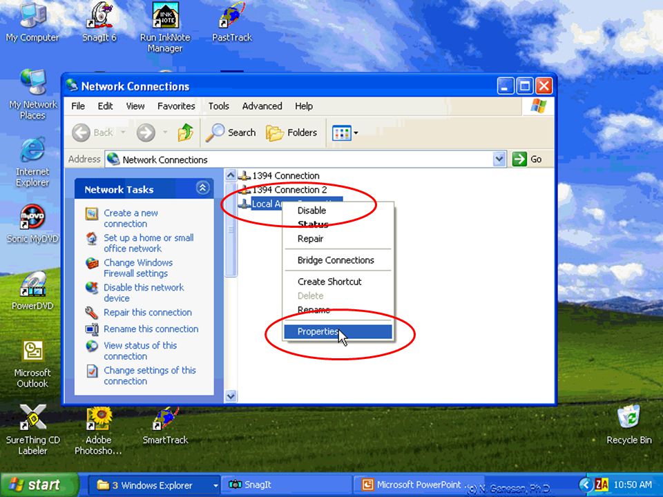The image size is (663, 497).
Task: Launch PowerDVD desktop shortcut
Action: [x=32, y=291]
